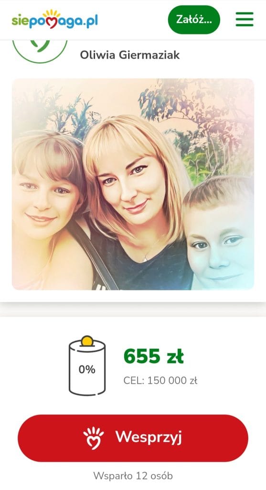Click the CEL: 150 000 zł goal text

pyautogui.click(x=160, y=380)
